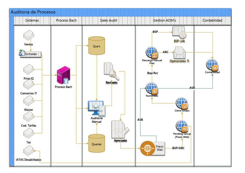Viewport: 245px width, 173px height.
Task: Select the Gestion ADM's lane header
Action: pos(164,20)
